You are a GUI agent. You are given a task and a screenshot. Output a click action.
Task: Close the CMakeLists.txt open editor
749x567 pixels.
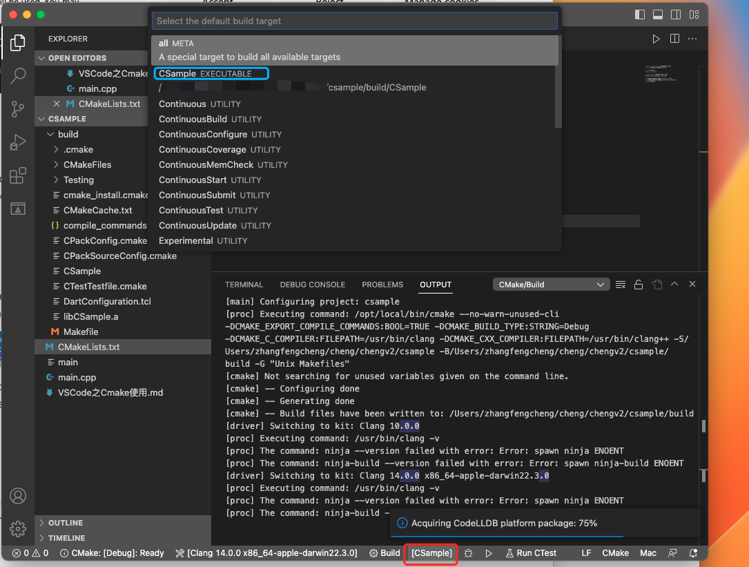pyautogui.click(x=57, y=104)
